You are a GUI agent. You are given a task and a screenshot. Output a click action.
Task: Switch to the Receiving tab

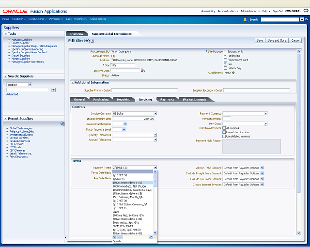(124, 99)
